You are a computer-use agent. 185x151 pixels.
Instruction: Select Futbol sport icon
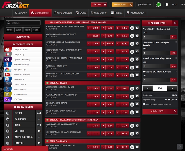point(8,113)
